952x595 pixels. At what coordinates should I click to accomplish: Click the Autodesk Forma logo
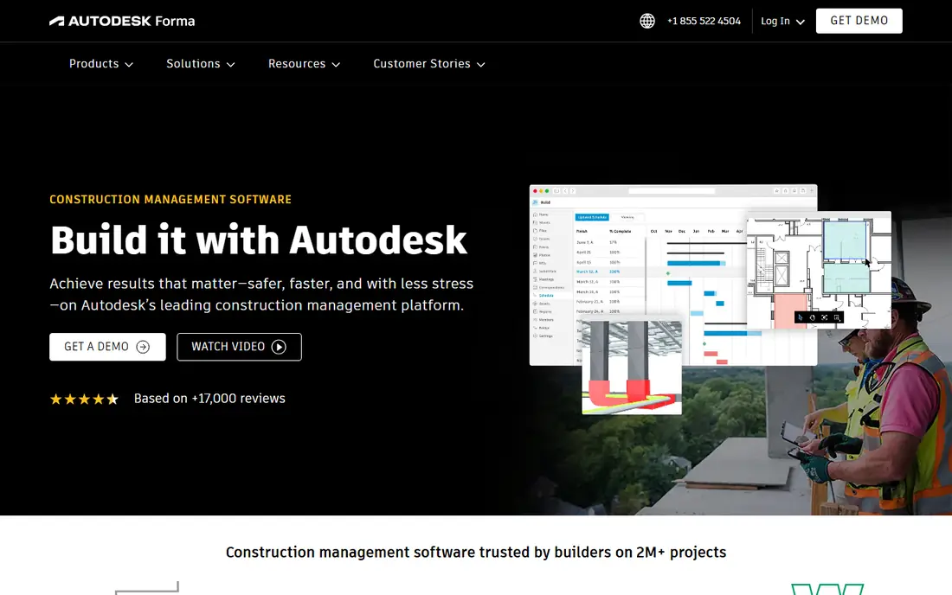(x=122, y=22)
